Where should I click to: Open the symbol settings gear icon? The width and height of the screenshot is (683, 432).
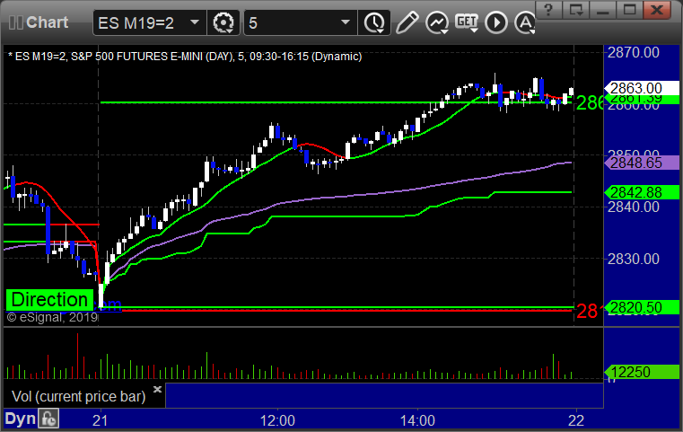click(x=223, y=22)
